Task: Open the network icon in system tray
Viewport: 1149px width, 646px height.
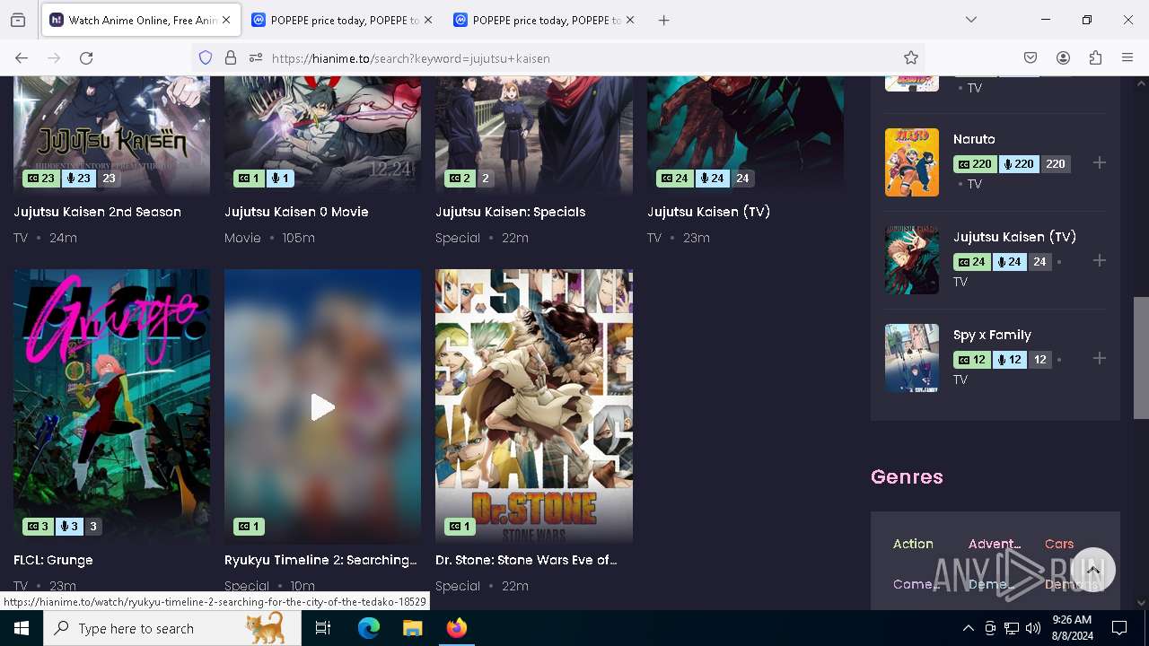Action: [x=1012, y=628]
